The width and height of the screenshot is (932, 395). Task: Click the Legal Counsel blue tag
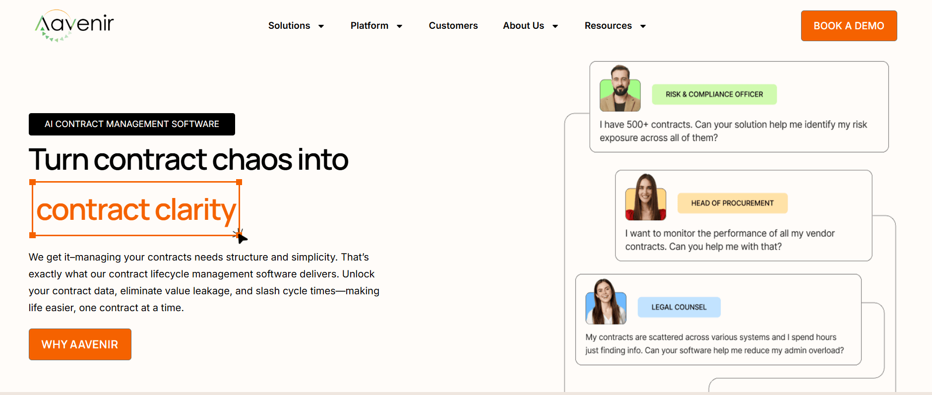679,307
